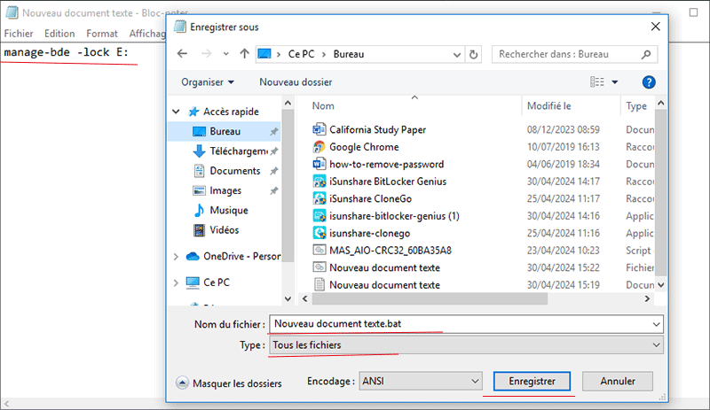Image resolution: width=710 pixels, height=410 pixels.
Task: Go up one folder level arrow
Action: point(245,54)
